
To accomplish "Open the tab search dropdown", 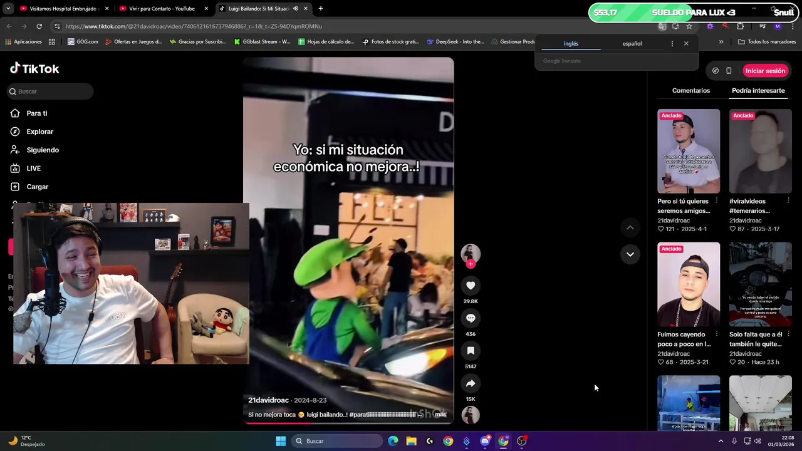I will point(8,9).
